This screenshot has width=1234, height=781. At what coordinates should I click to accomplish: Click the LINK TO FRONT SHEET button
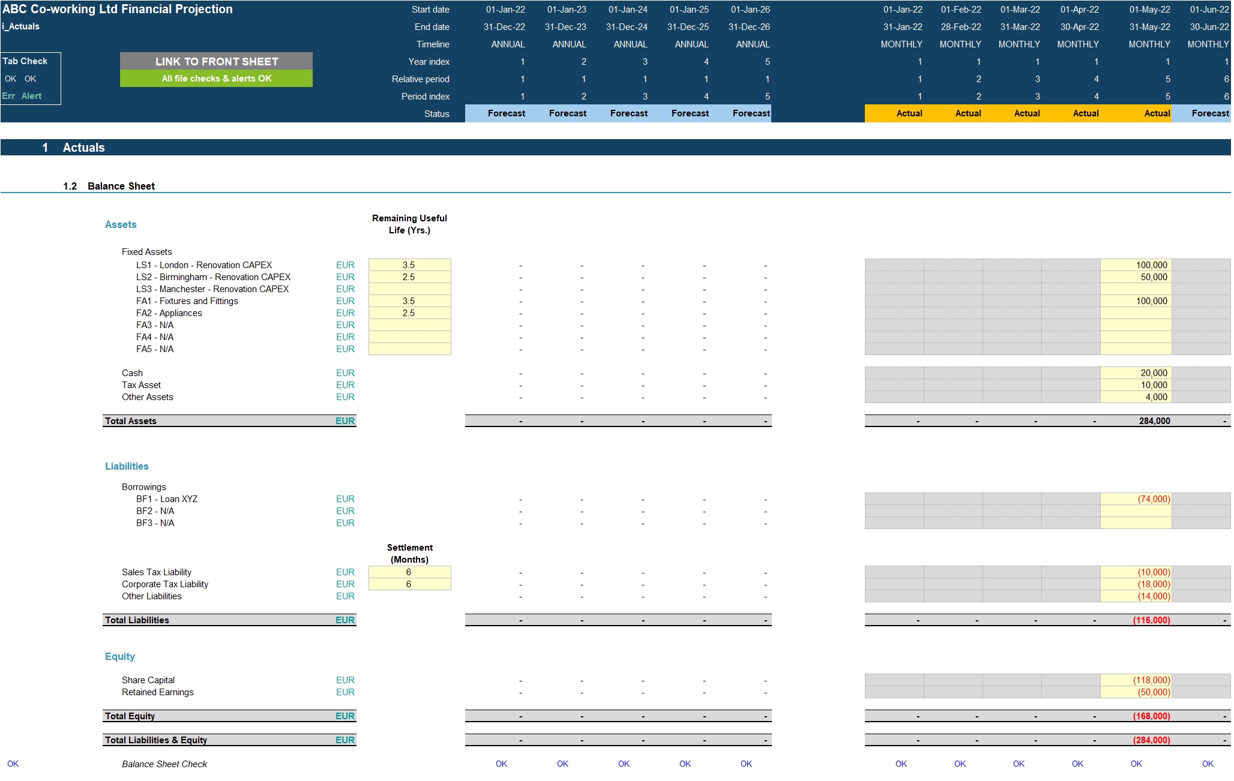tap(216, 61)
